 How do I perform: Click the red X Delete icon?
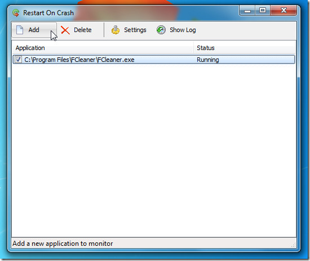(x=65, y=30)
